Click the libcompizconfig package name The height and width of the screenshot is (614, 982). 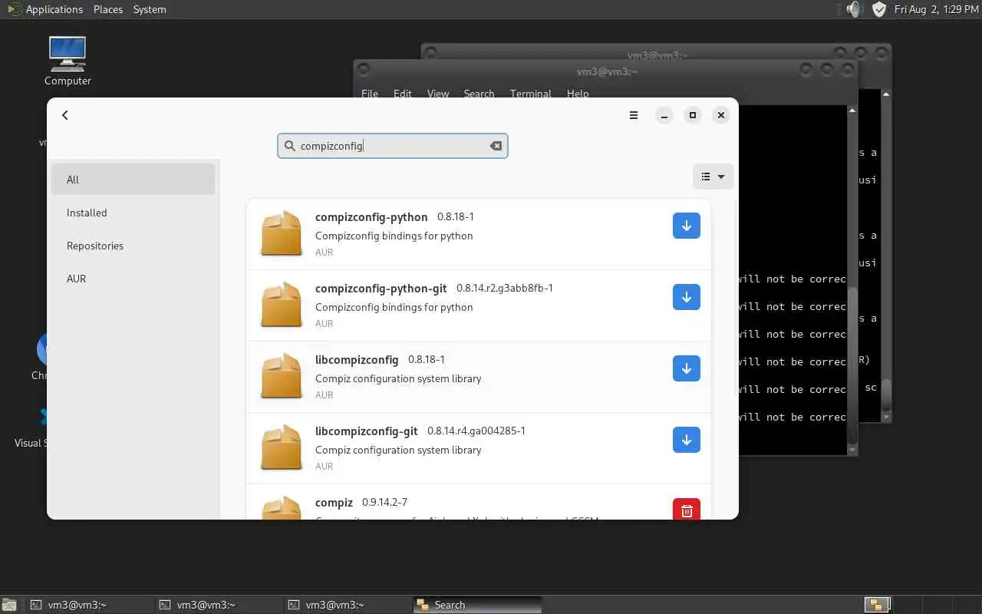[x=357, y=360]
